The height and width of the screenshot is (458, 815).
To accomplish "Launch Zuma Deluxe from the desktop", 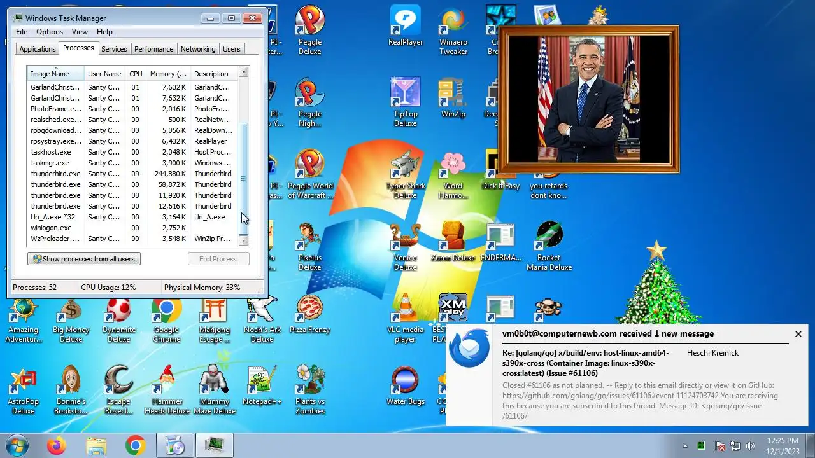I will coord(453,242).
